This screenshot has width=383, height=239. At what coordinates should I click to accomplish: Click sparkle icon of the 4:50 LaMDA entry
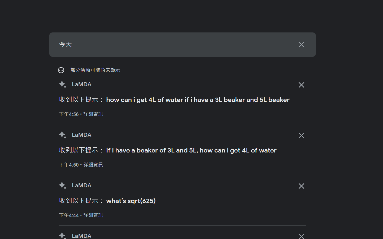point(63,135)
